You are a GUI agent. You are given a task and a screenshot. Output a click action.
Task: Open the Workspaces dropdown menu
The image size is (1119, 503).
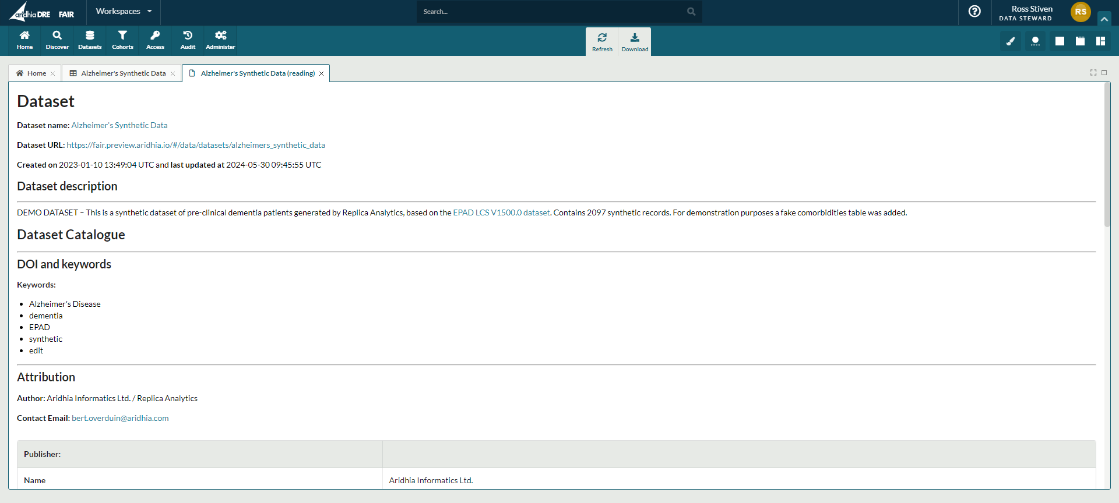point(124,12)
